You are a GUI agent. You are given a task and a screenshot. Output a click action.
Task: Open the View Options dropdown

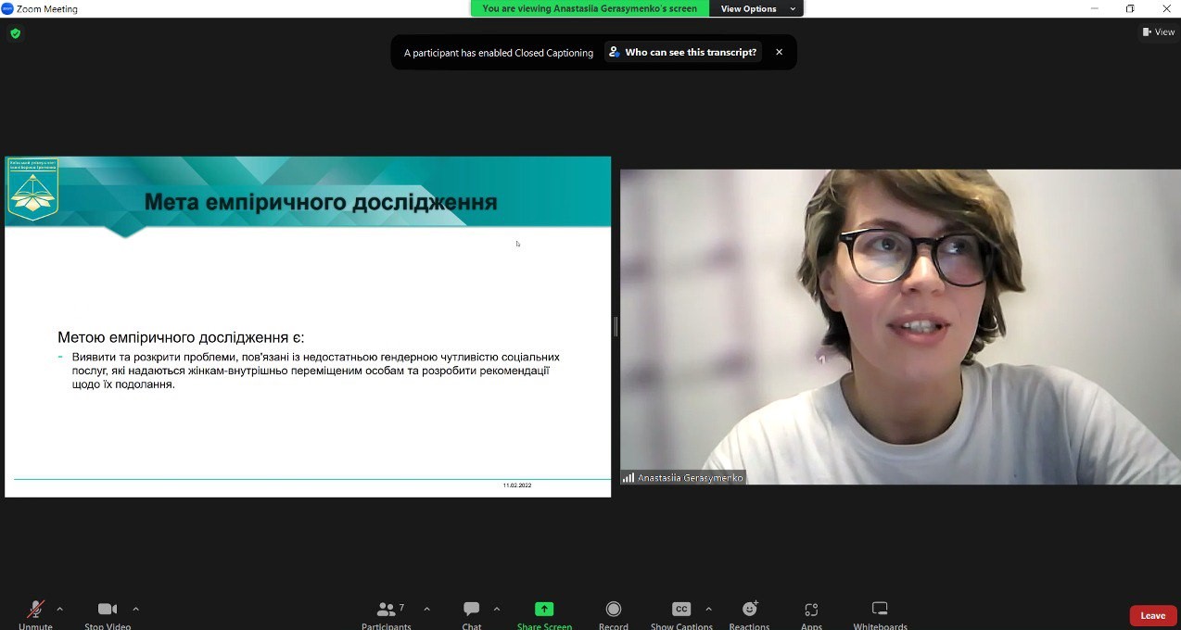[757, 8]
